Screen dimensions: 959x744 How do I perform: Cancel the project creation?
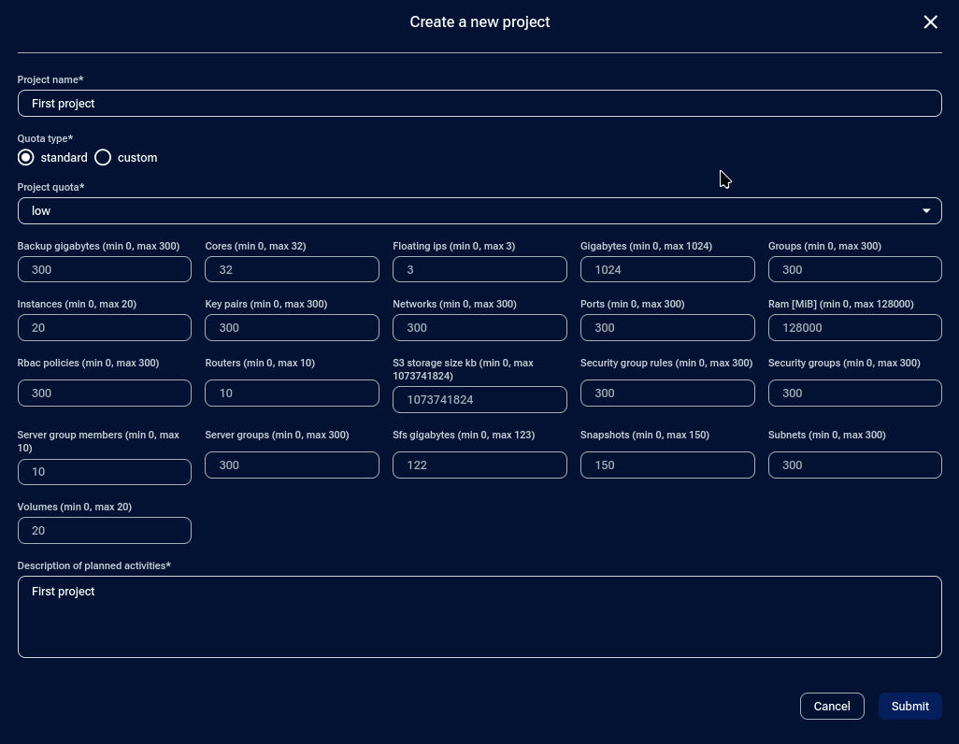[x=832, y=706]
